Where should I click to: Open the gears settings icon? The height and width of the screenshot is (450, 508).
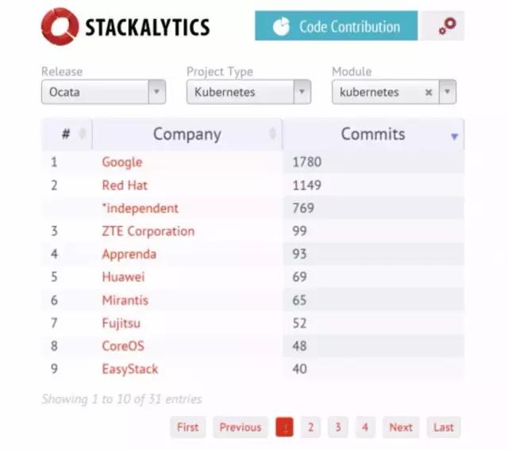point(447,26)
